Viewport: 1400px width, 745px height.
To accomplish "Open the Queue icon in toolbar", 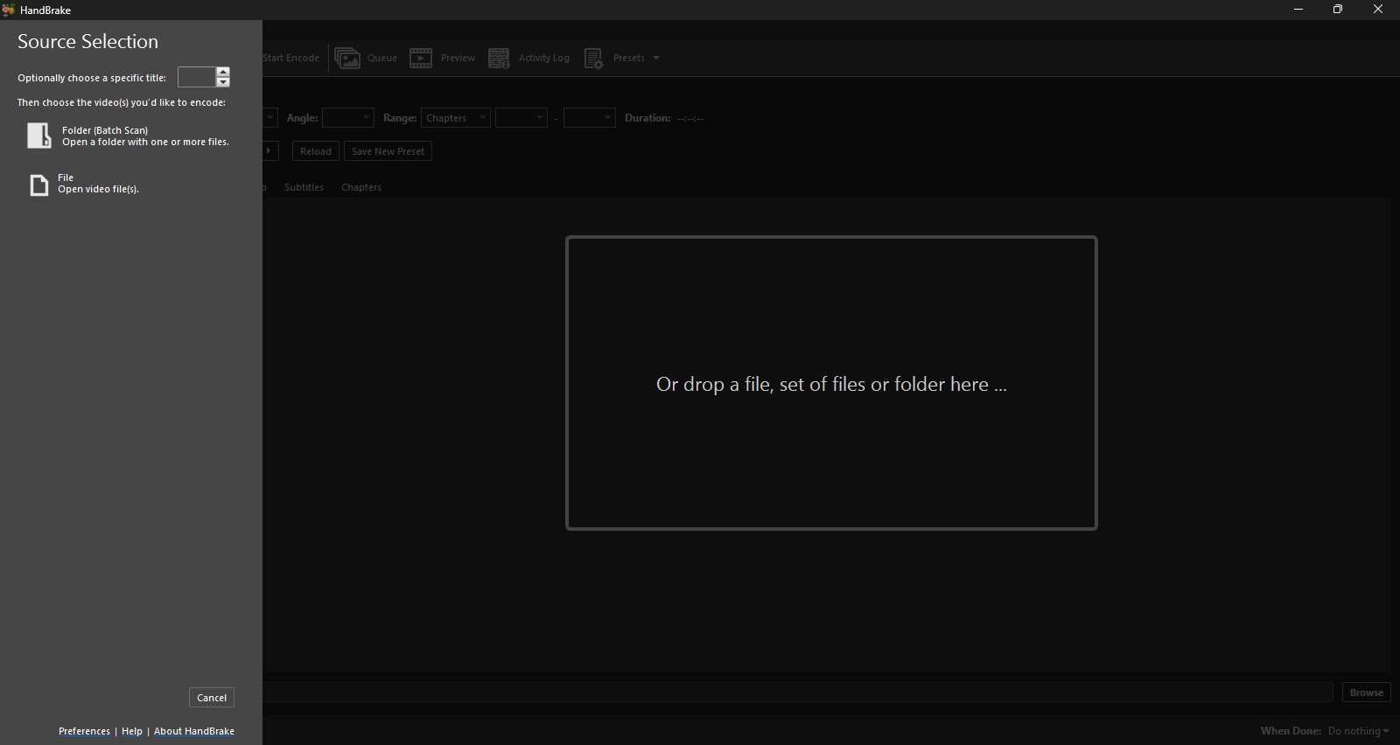I will [347, 59].
